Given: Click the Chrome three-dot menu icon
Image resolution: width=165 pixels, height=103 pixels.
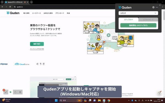Looking at the screenshot, I should click(163, 7).
